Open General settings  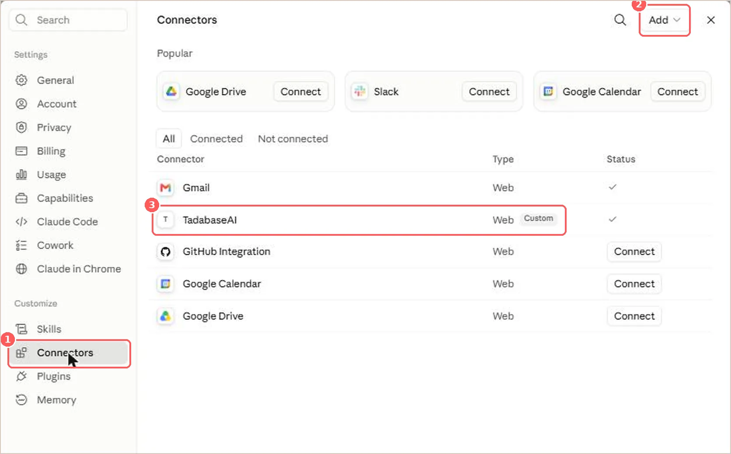coord(55,80)
